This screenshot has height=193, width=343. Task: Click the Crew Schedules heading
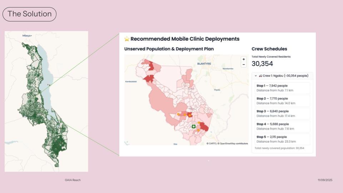(269, 49)
